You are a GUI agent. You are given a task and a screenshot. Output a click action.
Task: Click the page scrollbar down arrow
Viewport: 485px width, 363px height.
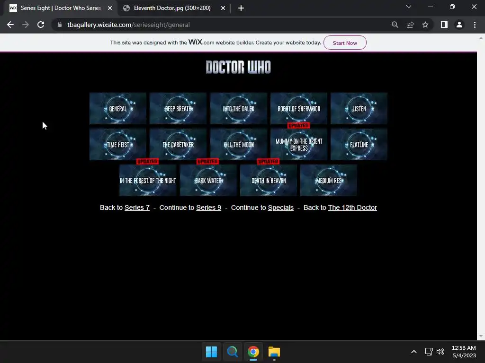point(481,336)
